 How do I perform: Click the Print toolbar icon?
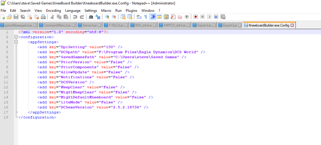pyautogui.click(x=43, y=17)
